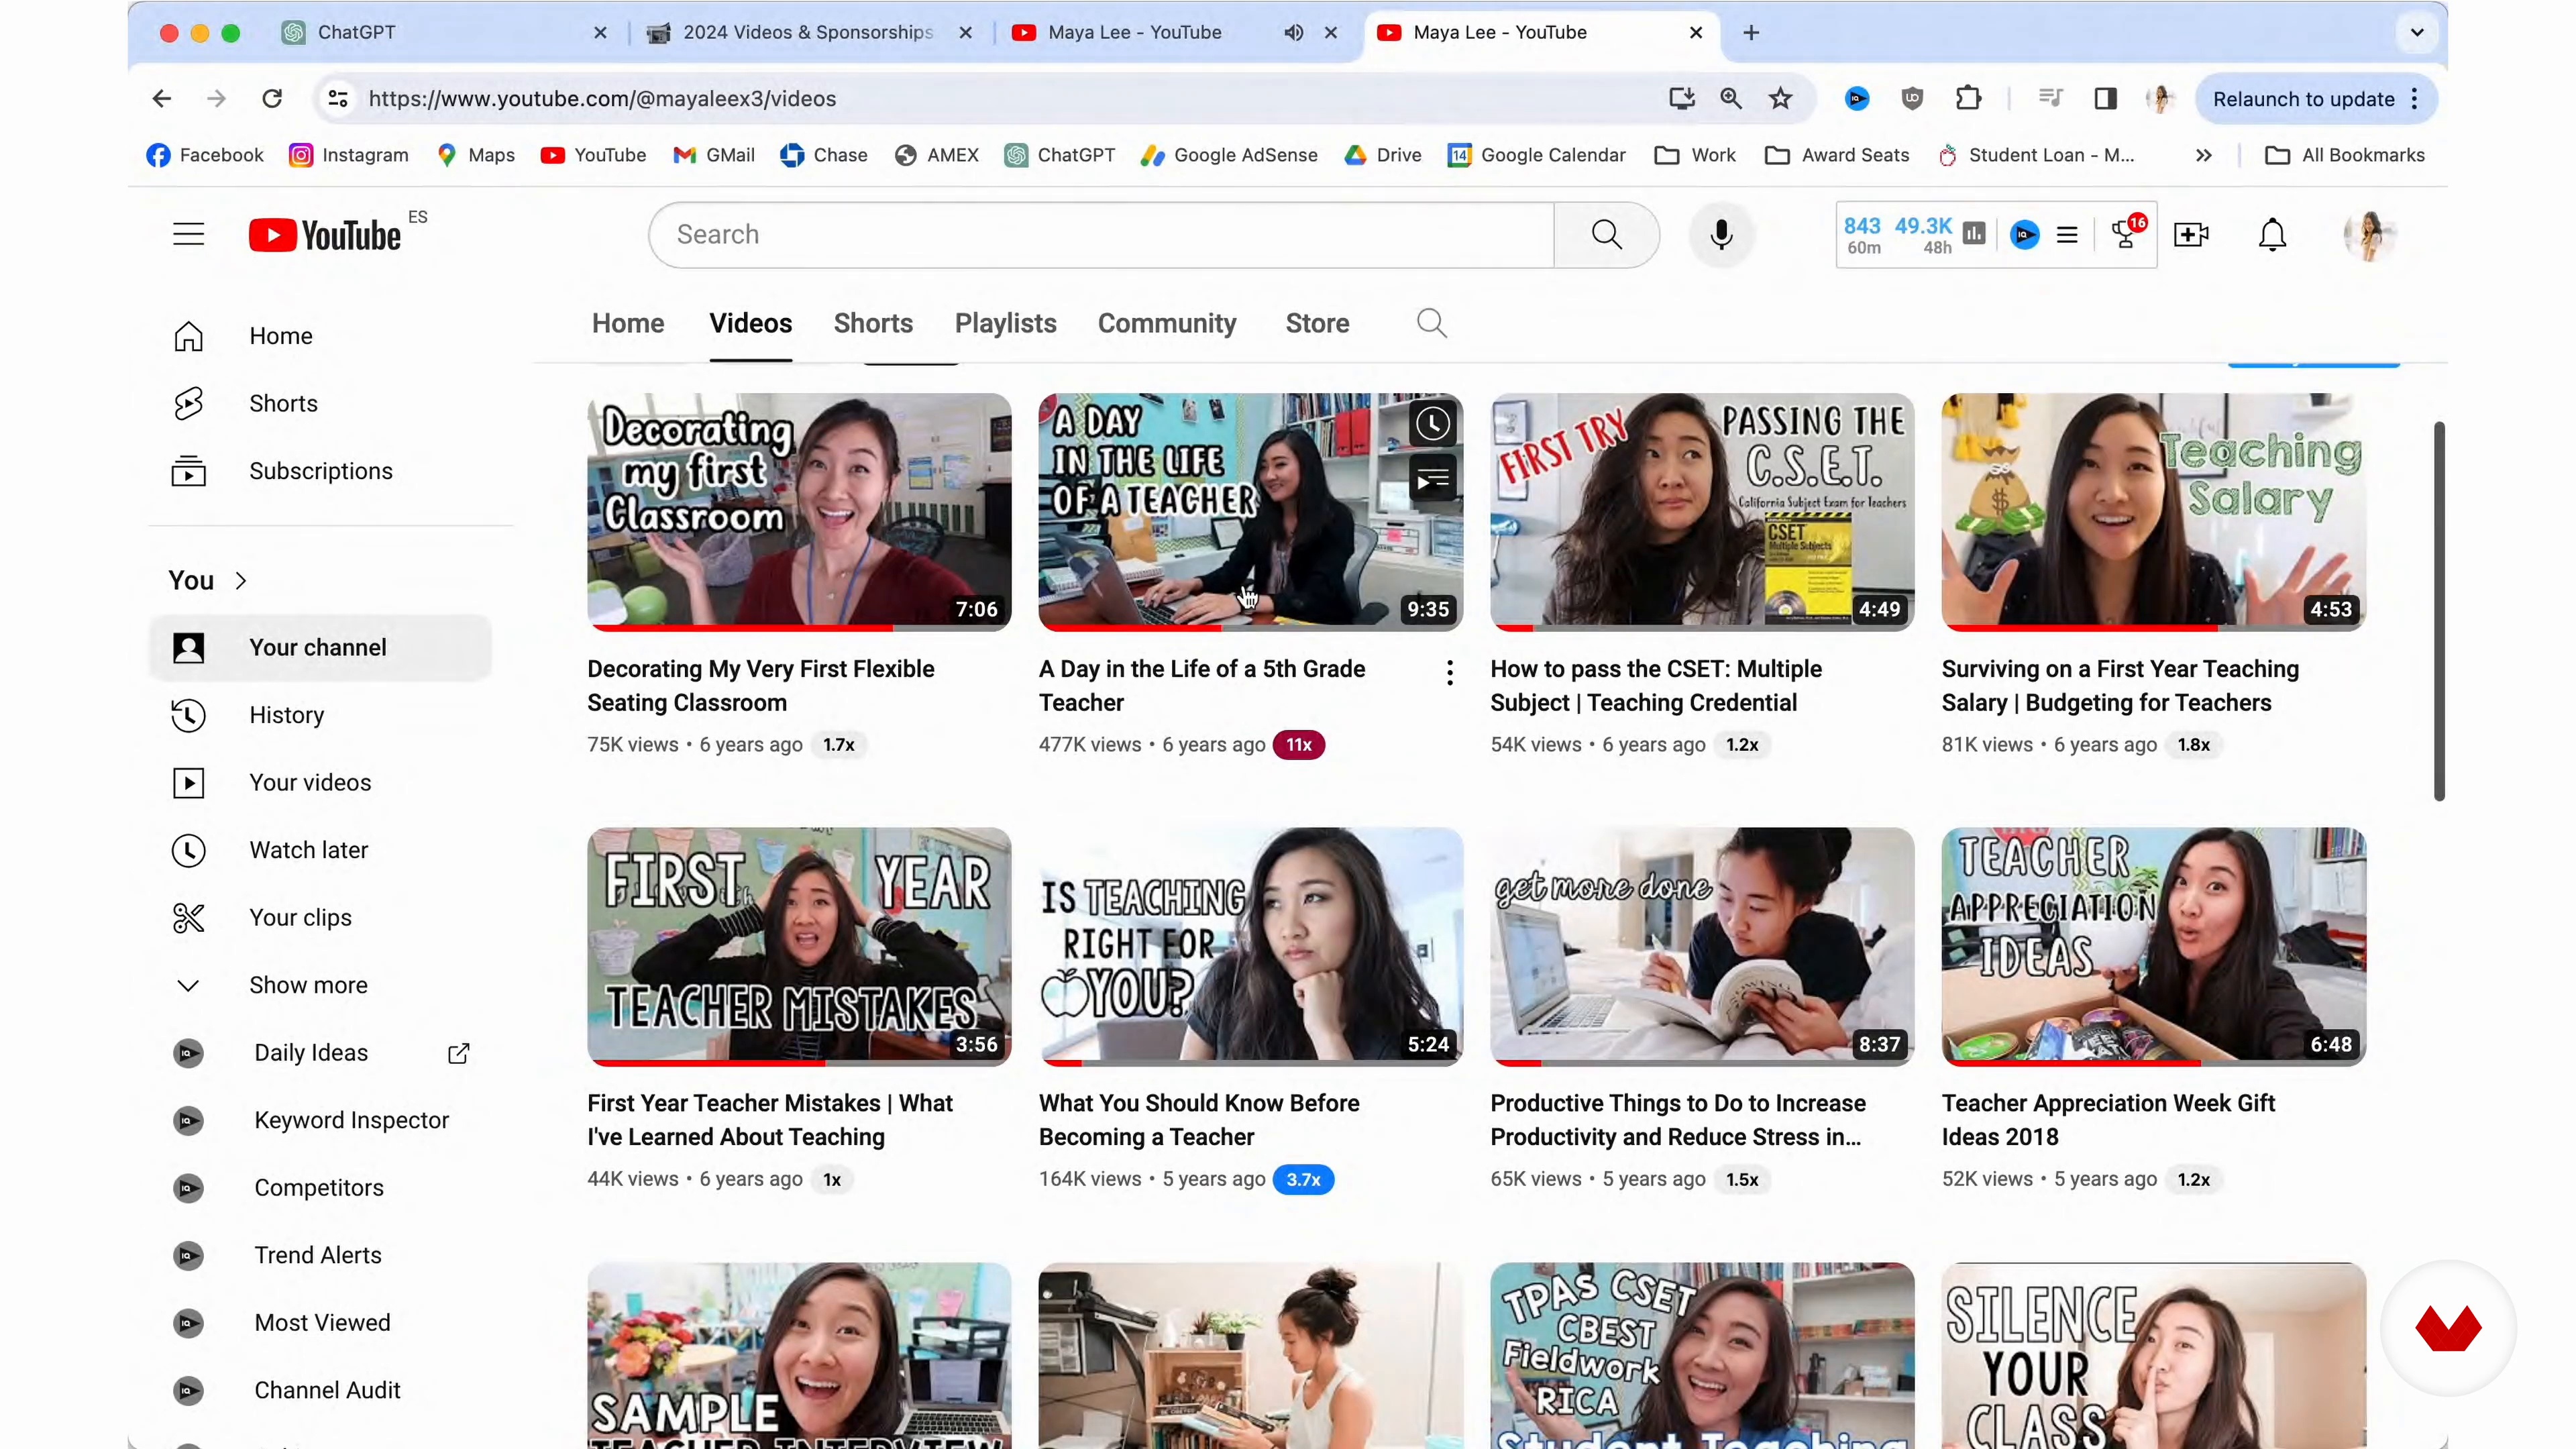Viewport: 2576px width, 1449px height.
Task: Open Decorating my first Classroom thumbnail
Action: pos(799,511)
